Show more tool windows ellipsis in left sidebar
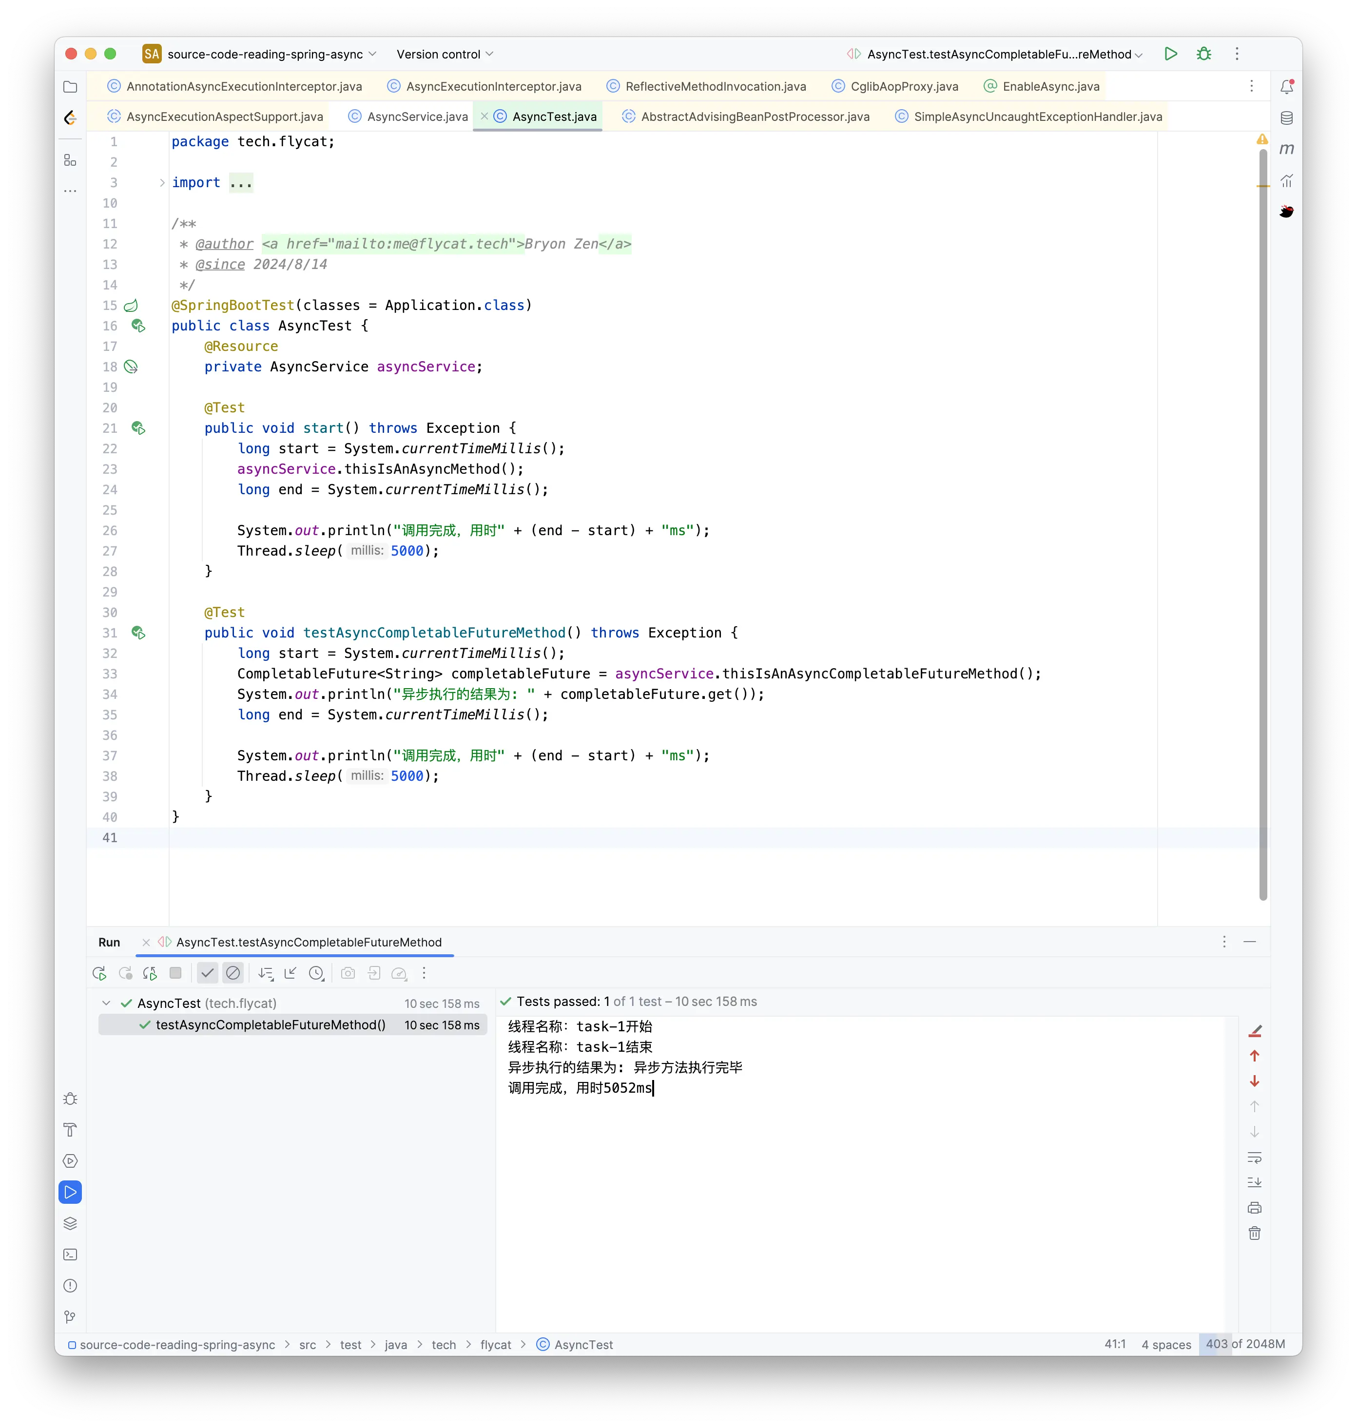This screenshot has height=1428, width=1357. (70, 191)
